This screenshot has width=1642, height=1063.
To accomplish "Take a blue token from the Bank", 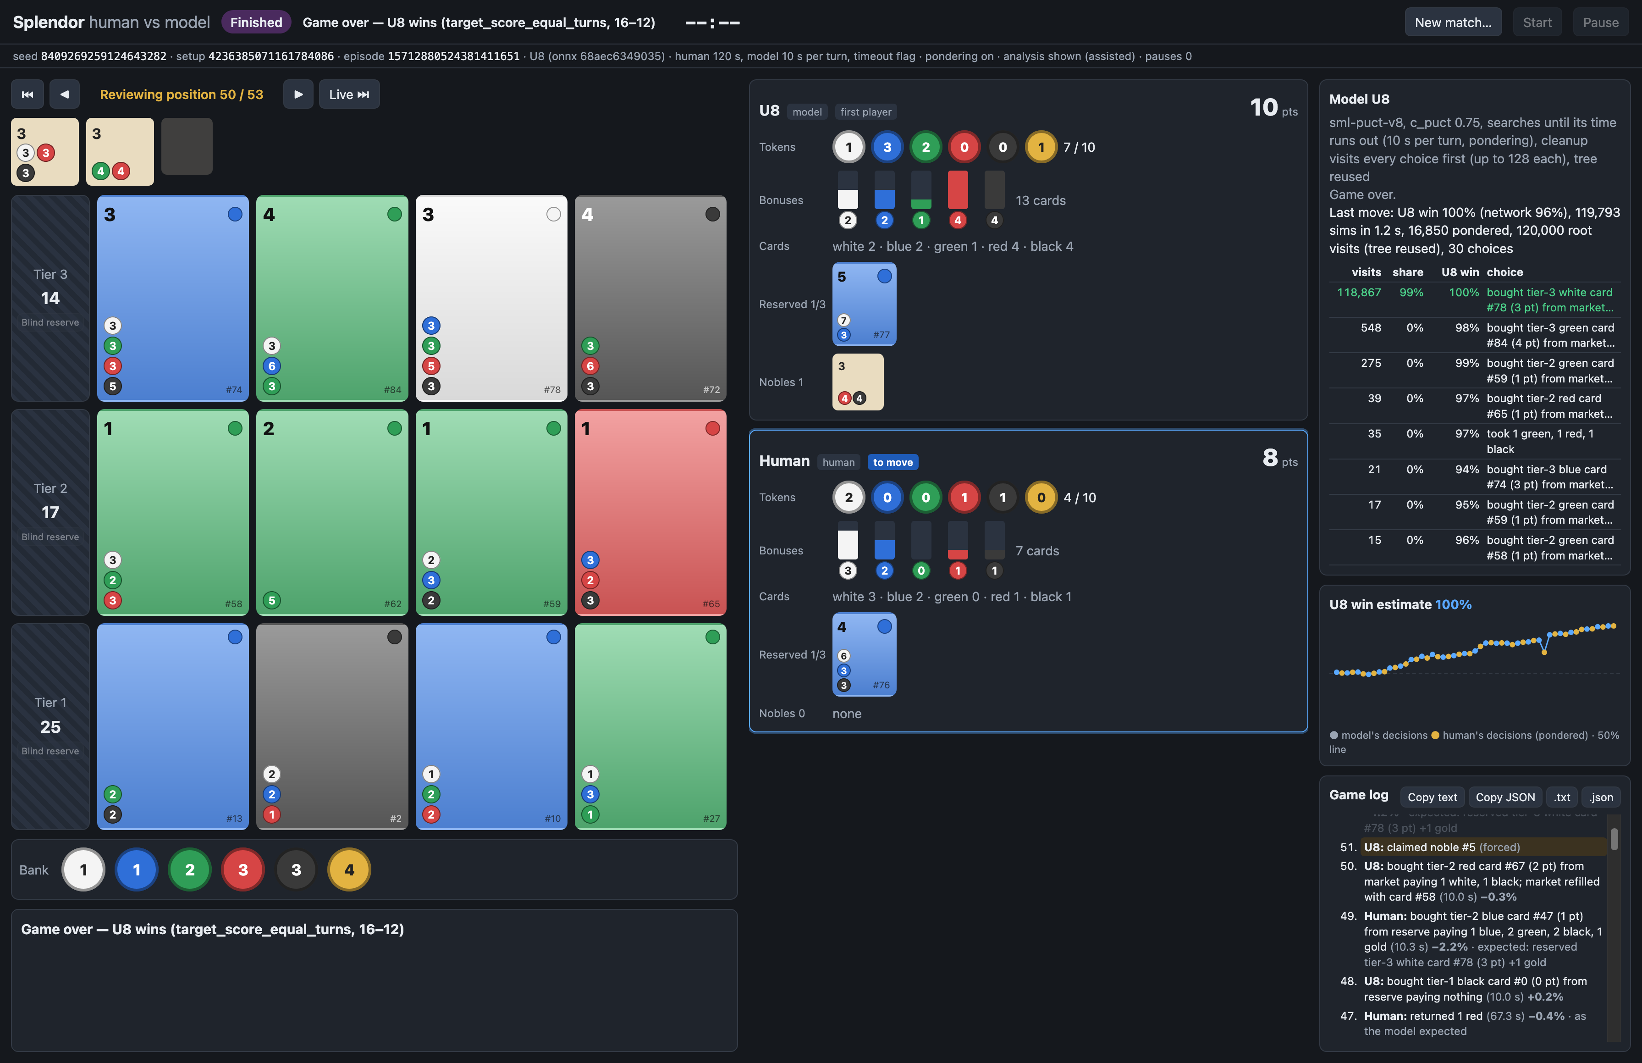I will pos(137,870).
